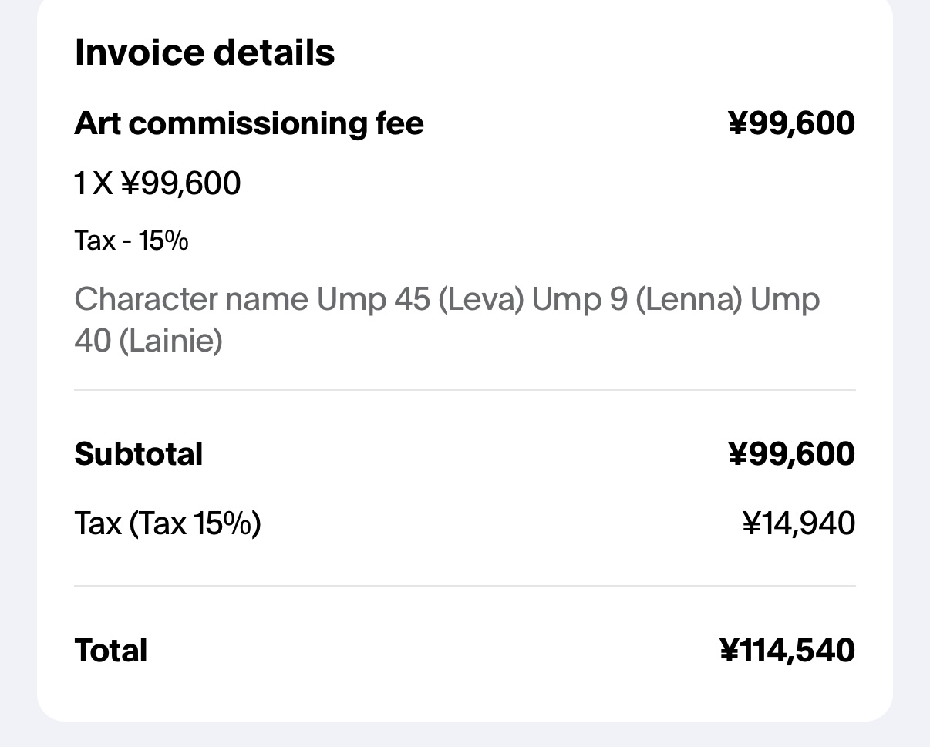The width and height of the screenshot is (930, 747).
Task: Click the 1 X ¥99,600 quantity line
Action: 157,183
